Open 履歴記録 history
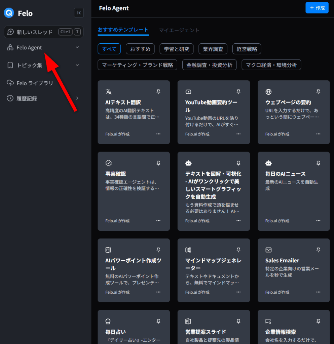334x344 pixels. pos(27,98)
